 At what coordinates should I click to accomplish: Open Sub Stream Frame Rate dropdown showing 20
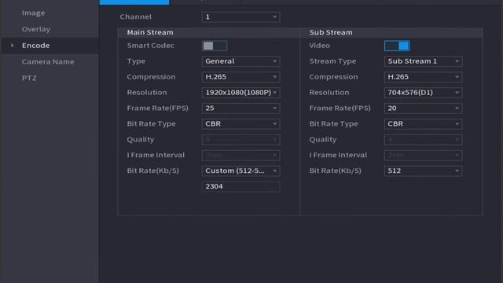[x=423, y=108]
